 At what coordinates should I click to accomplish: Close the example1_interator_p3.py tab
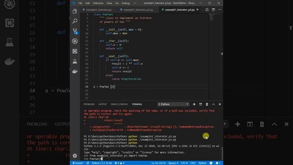pos(197,10)
